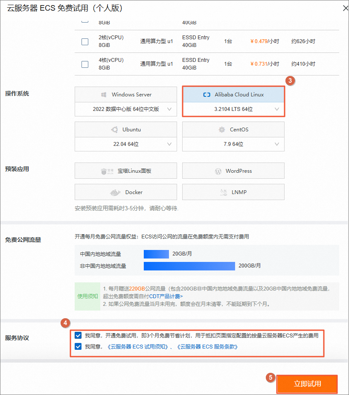Open the CentOS 7.9 version dropdown
349x395 pixels.
(x=233, y=144)
